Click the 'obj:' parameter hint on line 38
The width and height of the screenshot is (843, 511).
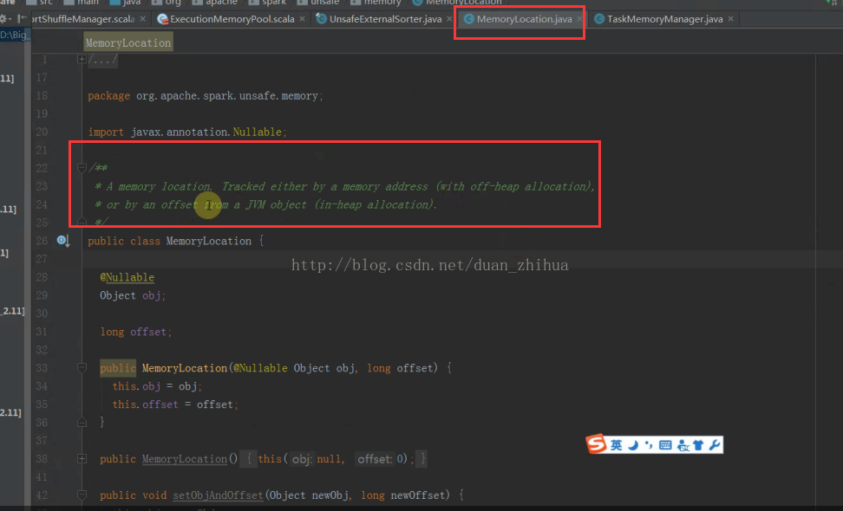[302, 459]
